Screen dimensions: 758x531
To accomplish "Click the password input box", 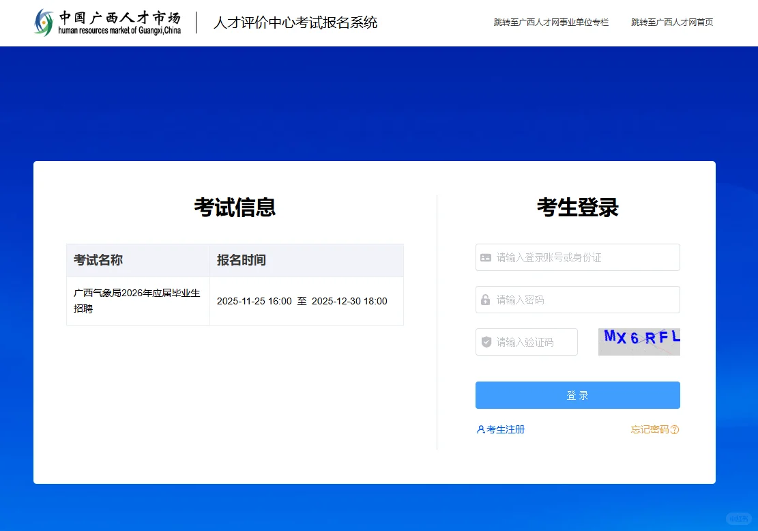I will tap(577, 300).
